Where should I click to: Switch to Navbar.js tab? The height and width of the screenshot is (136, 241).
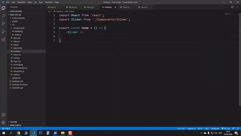coord(73,7)
